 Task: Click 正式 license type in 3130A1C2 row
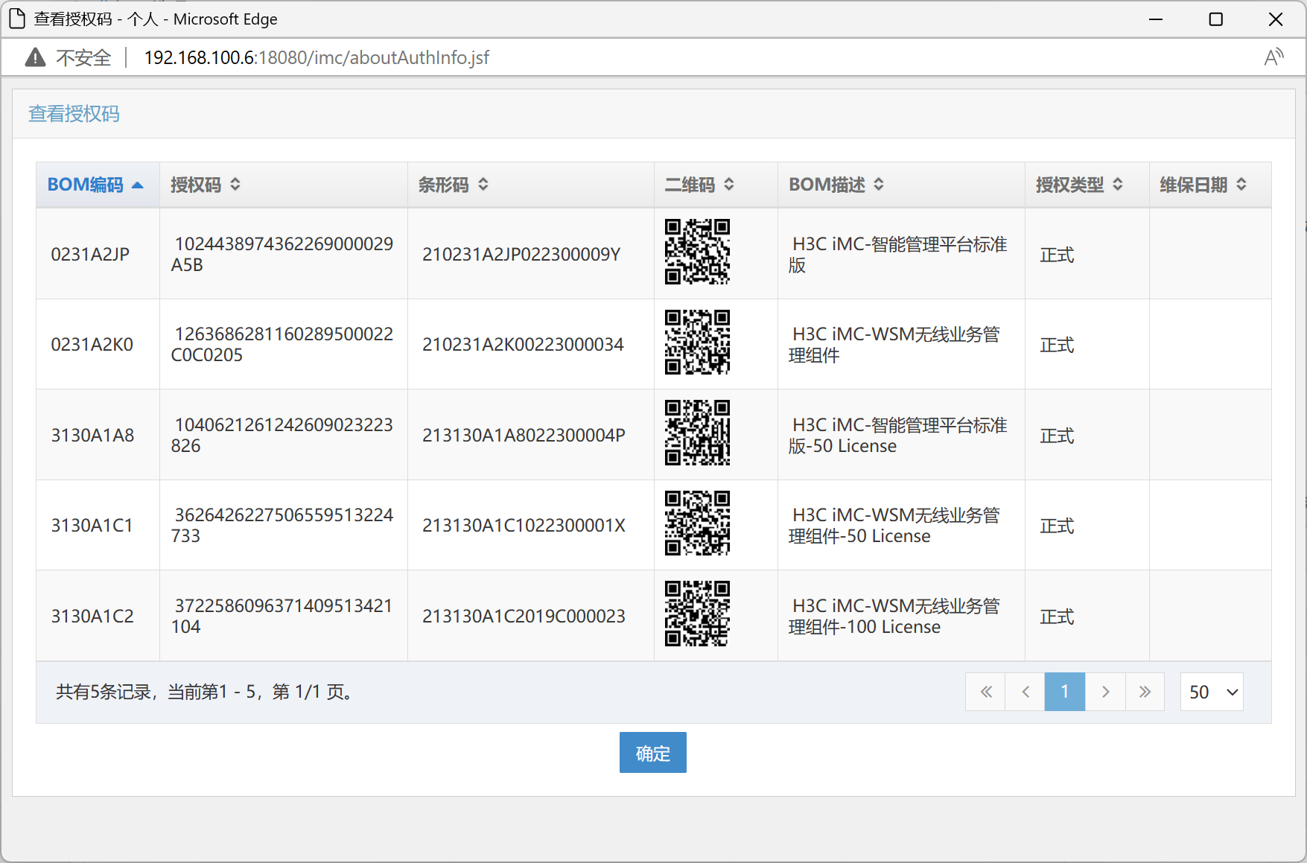1057,617
